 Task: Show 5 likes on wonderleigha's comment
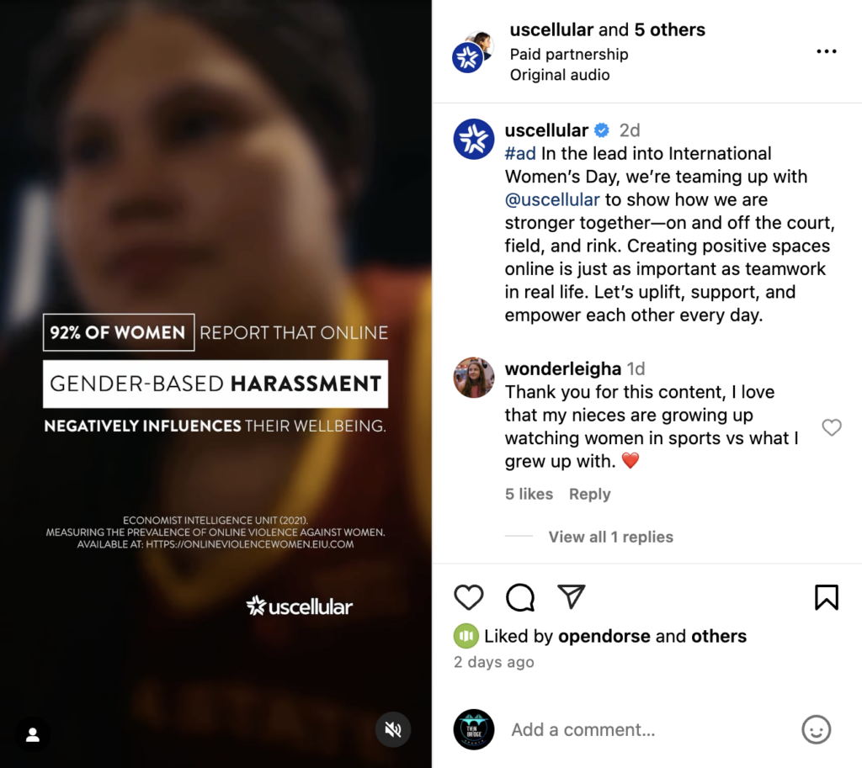(529, 494)
